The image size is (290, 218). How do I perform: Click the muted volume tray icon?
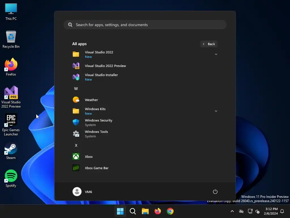click(257, 211)
